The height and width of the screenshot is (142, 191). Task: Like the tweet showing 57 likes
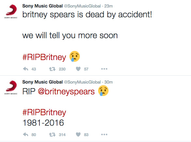pos(78,69)
